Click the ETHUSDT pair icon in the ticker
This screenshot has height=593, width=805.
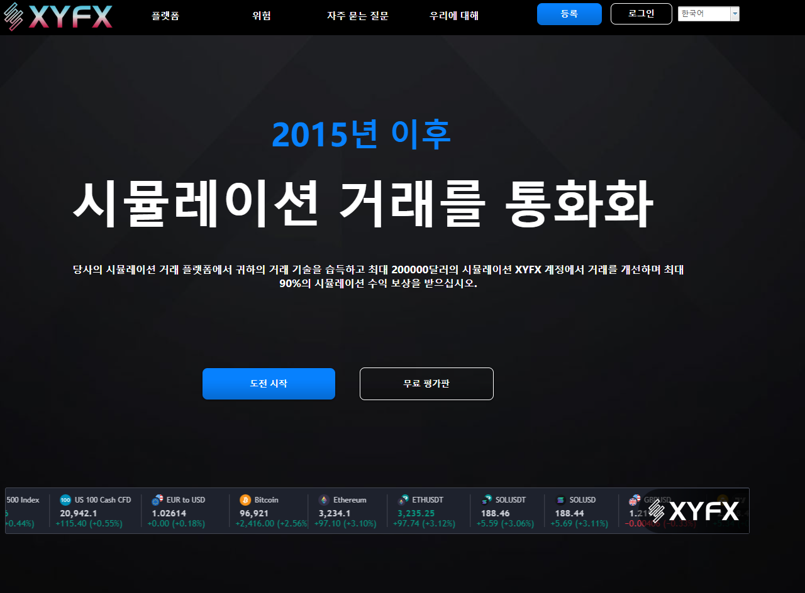[x=403, y=500]
